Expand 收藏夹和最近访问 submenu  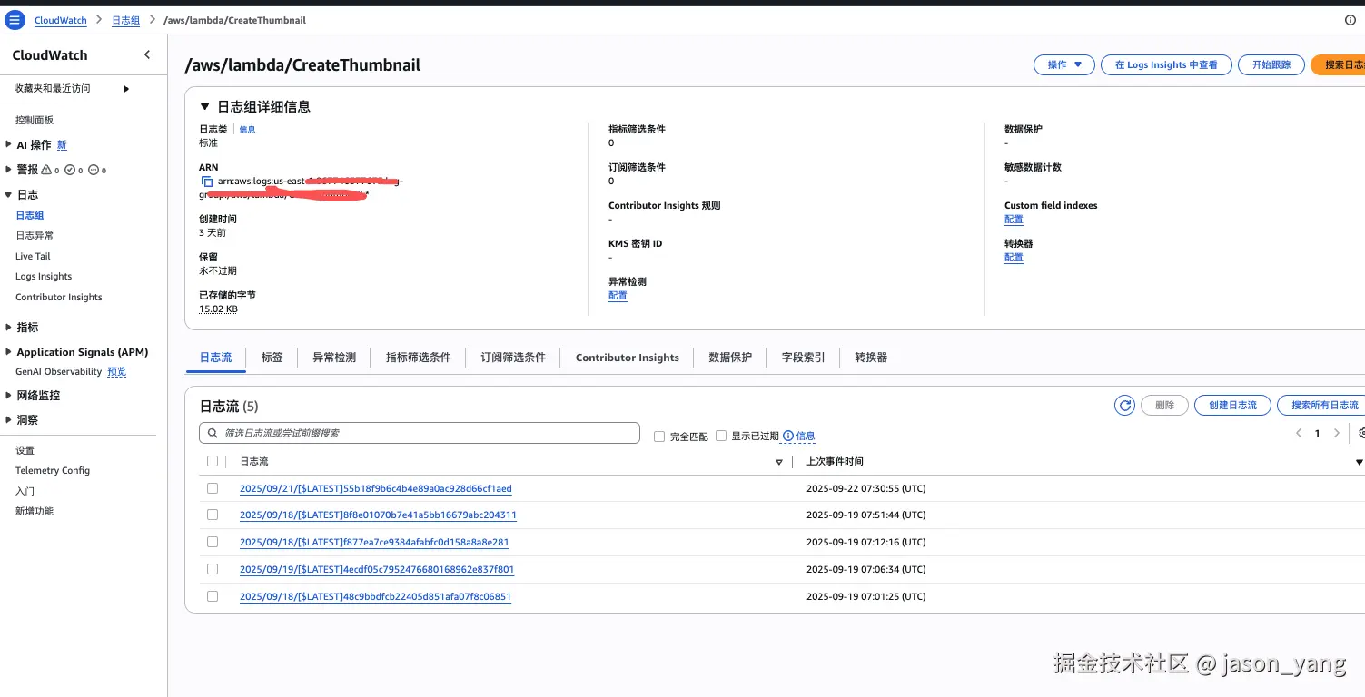[x=126, y=88]
